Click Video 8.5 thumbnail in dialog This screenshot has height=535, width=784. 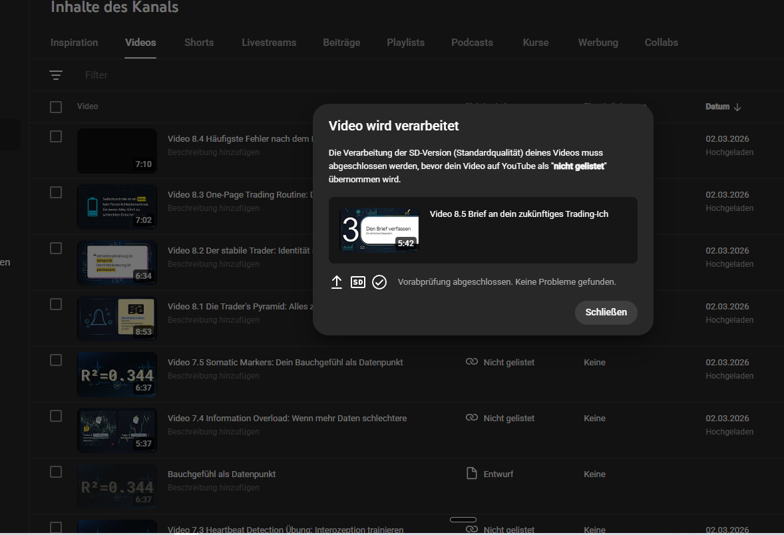click(x=379, y=230)
